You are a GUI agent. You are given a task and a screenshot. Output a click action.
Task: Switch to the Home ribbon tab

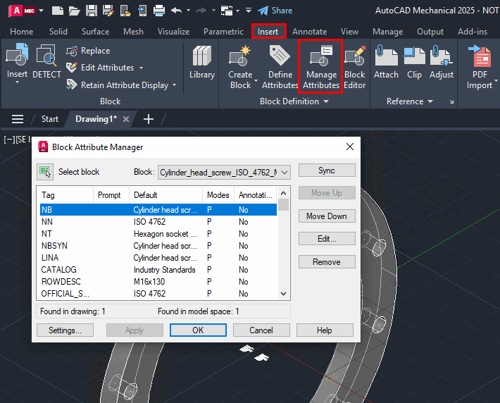(x=22, y=32)
